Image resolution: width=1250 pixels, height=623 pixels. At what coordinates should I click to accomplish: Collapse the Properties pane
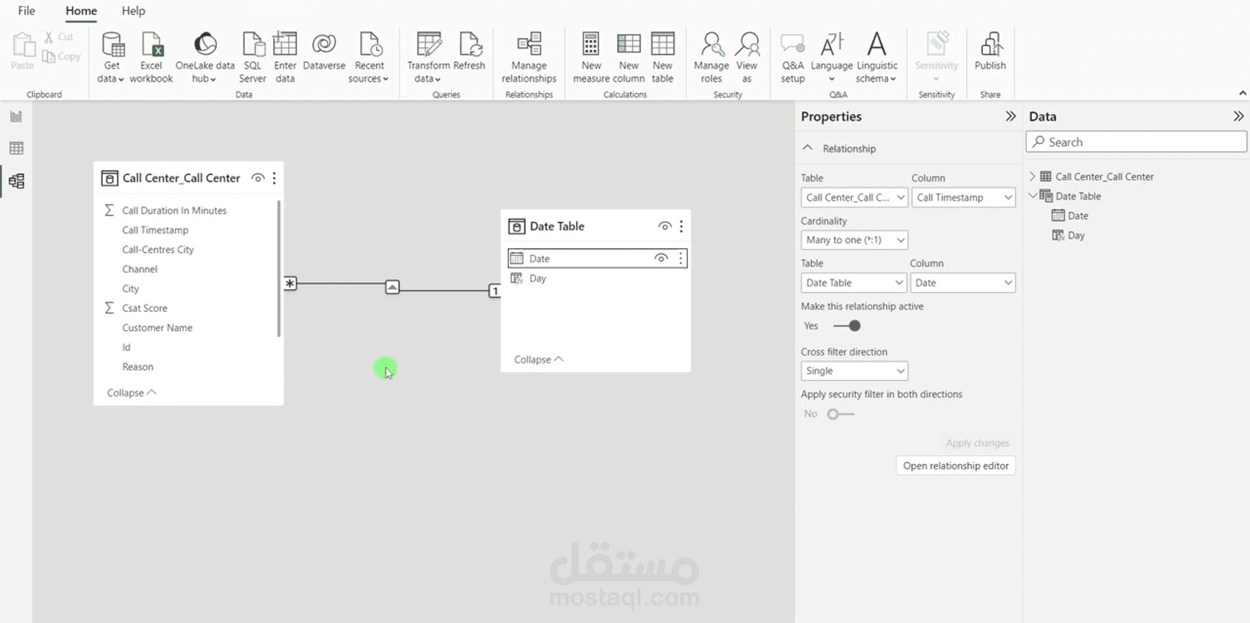1010,117
